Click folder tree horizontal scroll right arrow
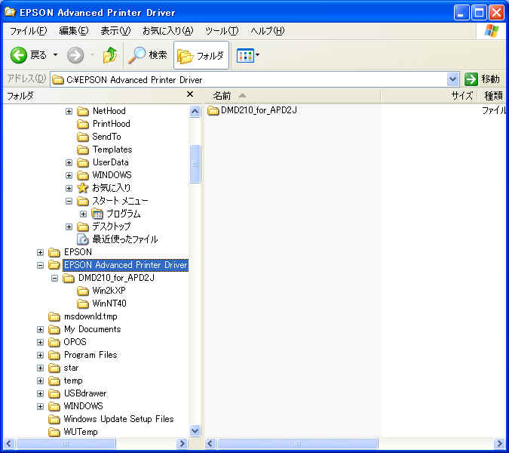The width and height of the screenshot is (509, 453). pos(182,443)
